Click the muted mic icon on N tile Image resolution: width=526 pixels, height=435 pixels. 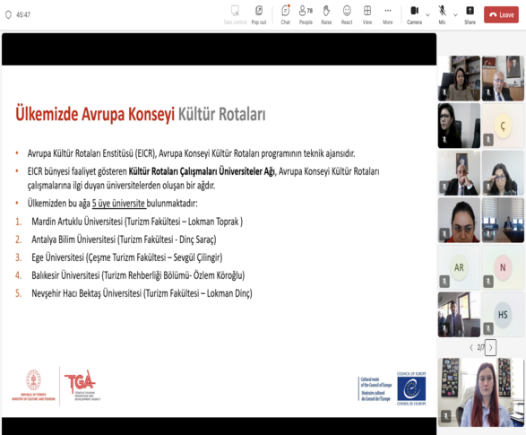pyautogui.click(x=488, y=282)
